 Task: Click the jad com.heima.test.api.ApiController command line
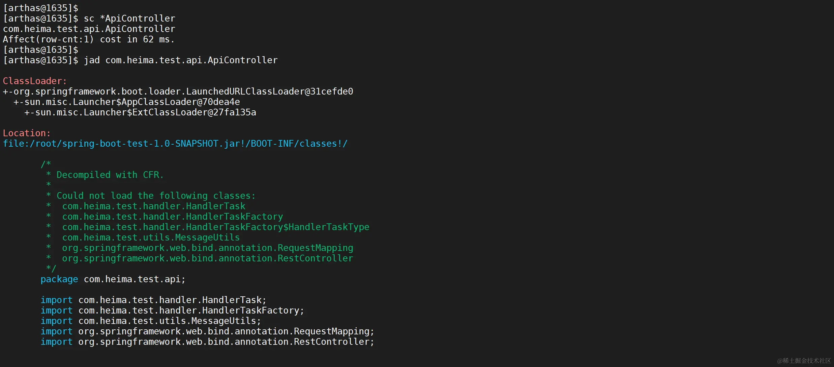point(181,60)
